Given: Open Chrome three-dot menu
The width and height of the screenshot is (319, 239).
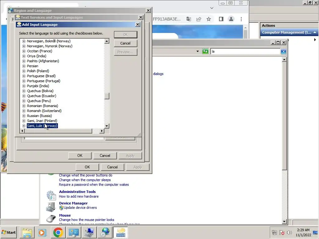Looking at the screenshot, I should click(x=241, y=19).
